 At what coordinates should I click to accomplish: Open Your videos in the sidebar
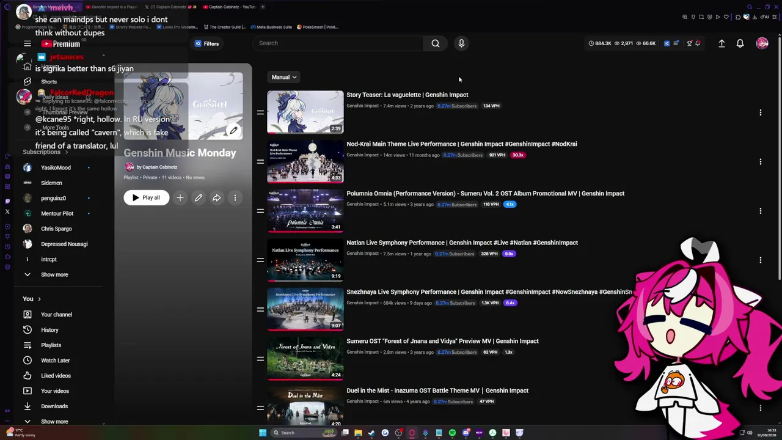click(54, 391)
